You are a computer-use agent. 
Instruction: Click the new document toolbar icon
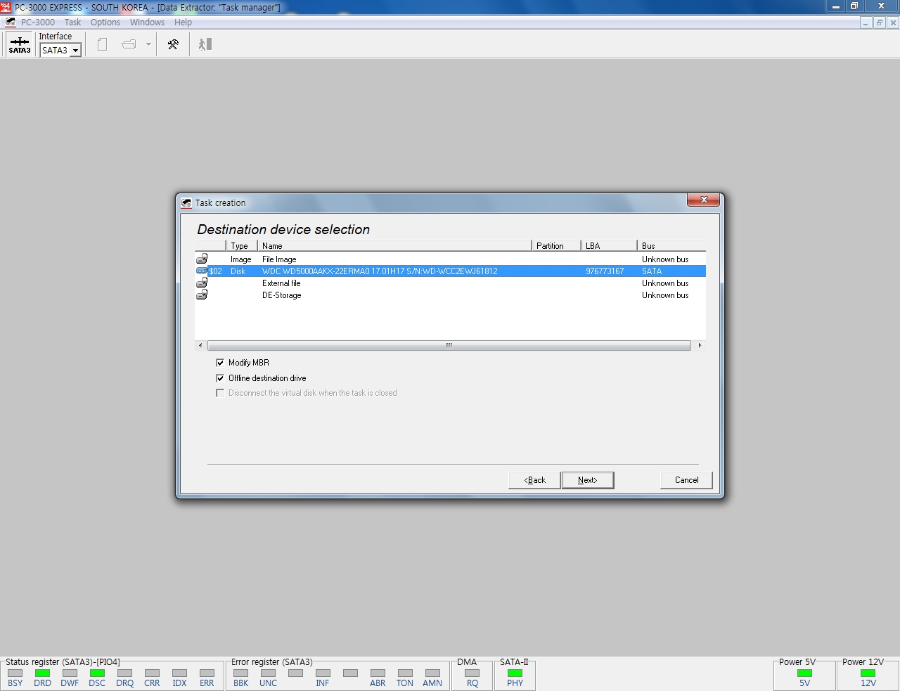click(102, 44)
